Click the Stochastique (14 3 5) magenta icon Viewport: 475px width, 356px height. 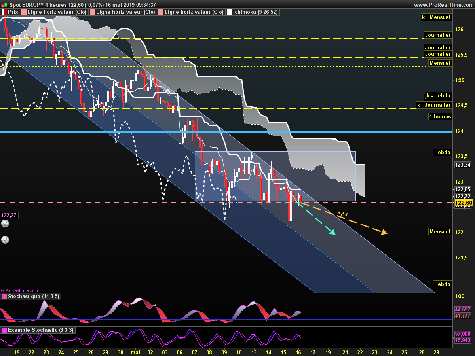tap(4, 297)
